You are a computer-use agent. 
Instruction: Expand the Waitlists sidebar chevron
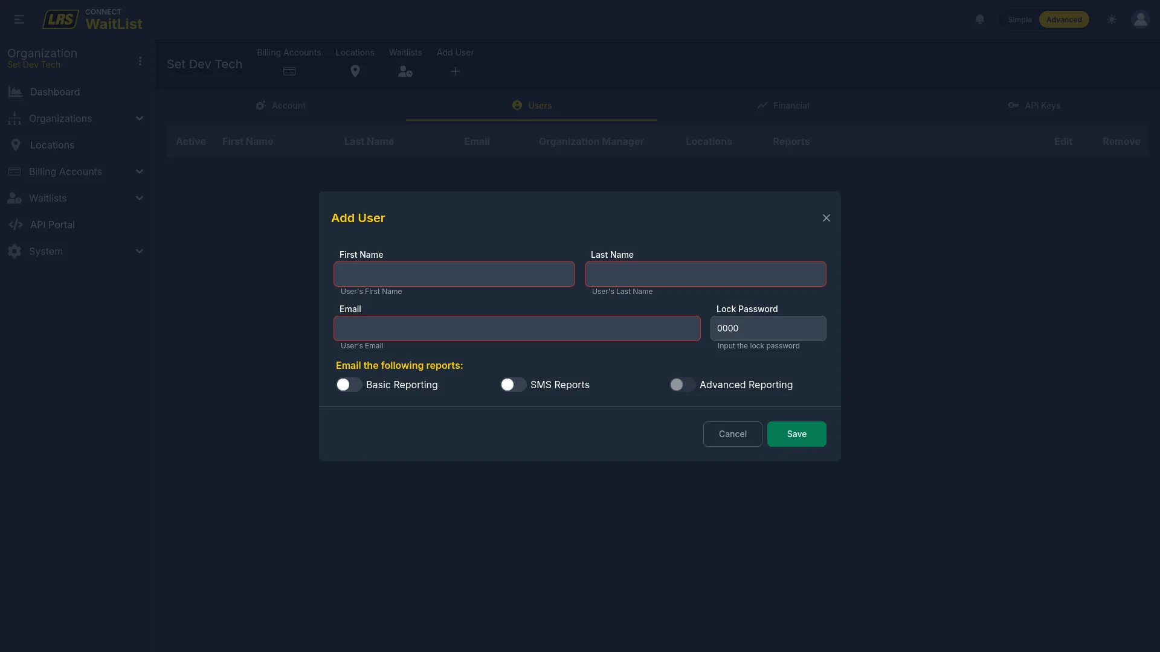point(140,198)
